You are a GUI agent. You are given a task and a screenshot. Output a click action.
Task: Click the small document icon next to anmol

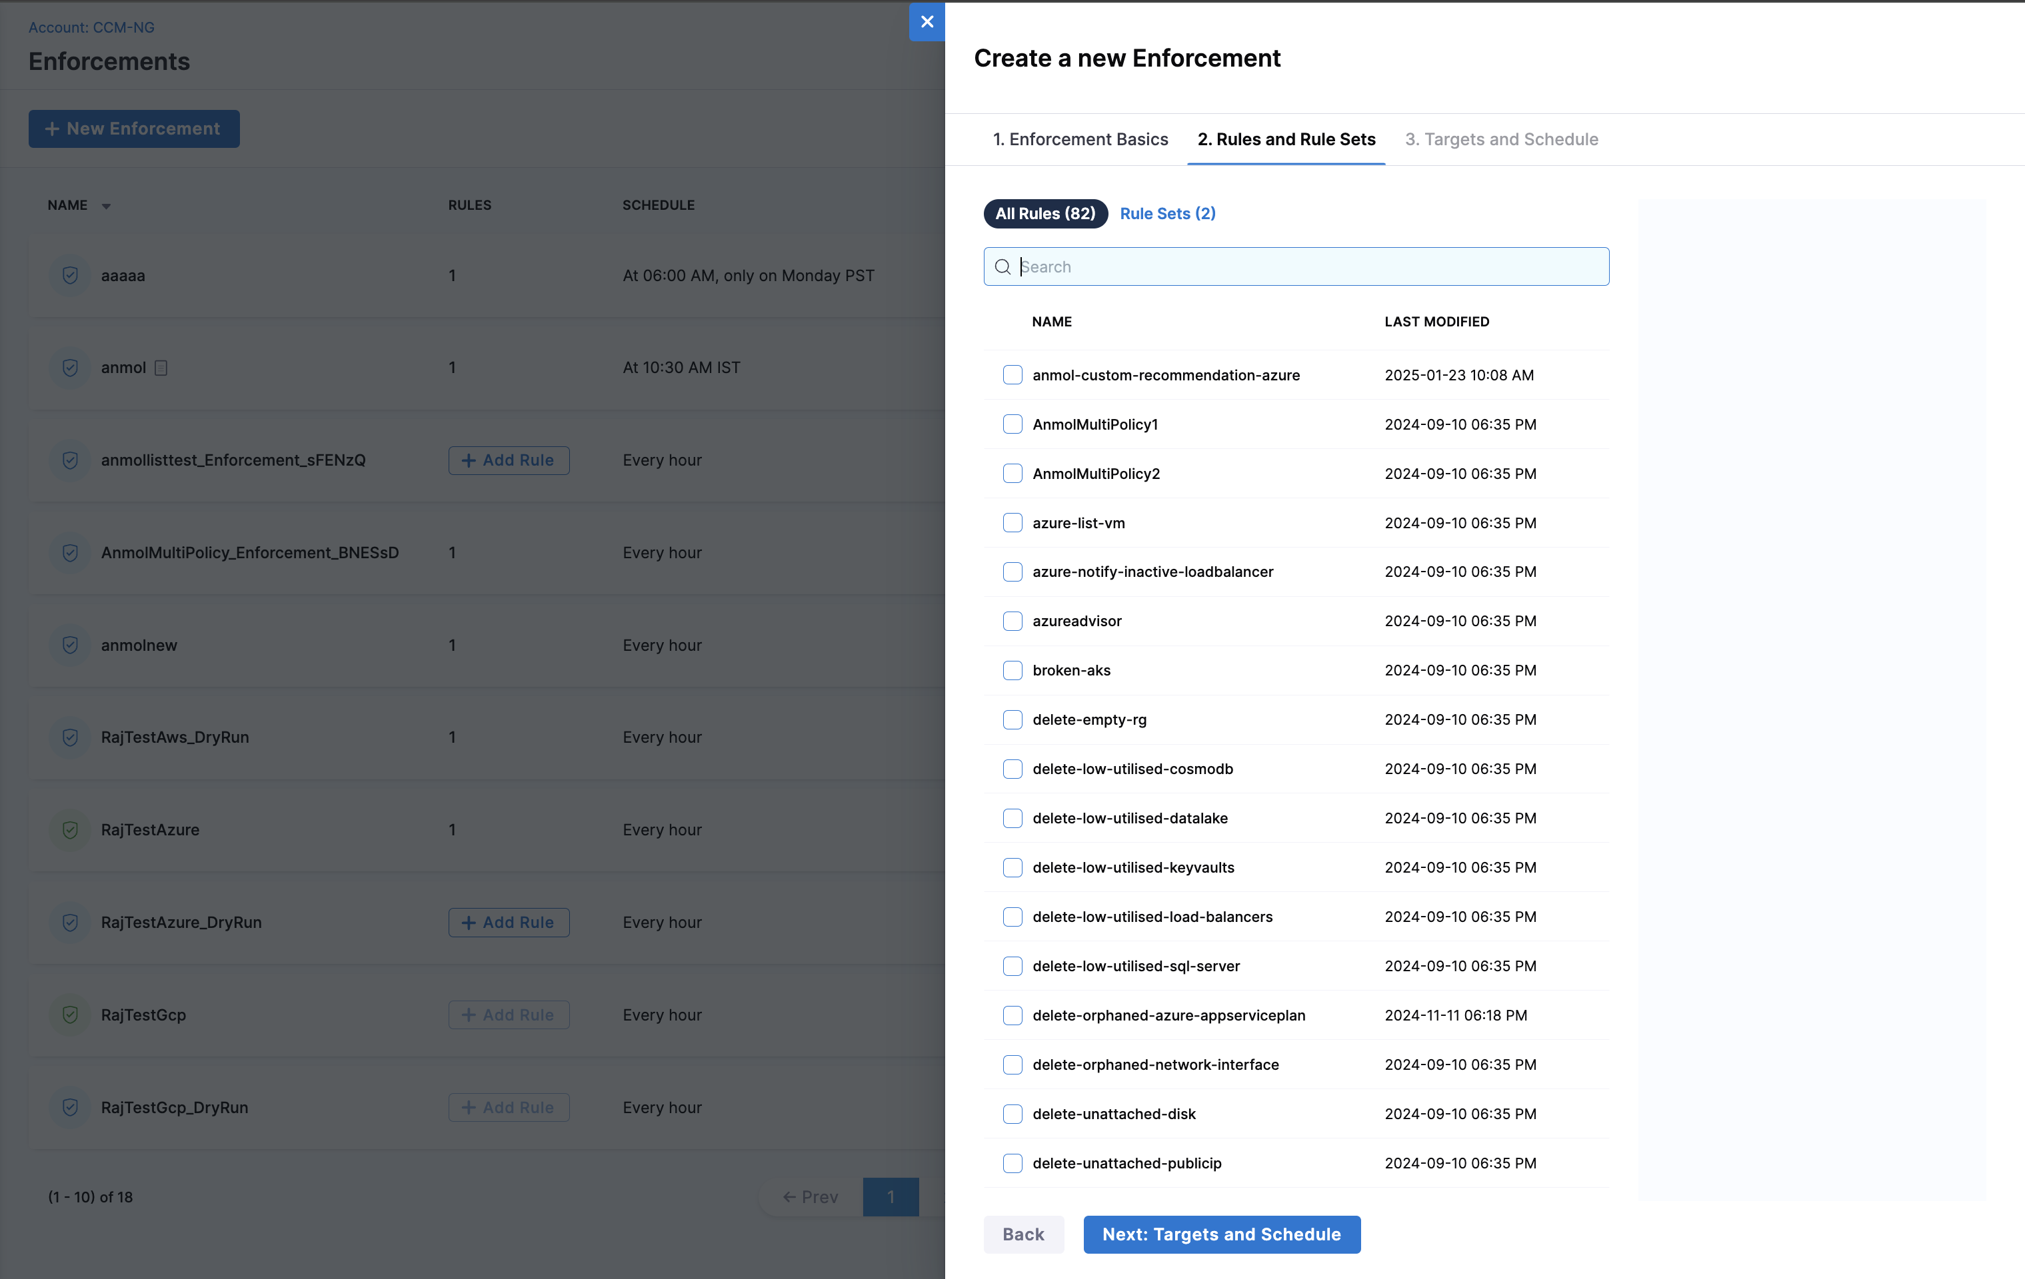(161, 368)
